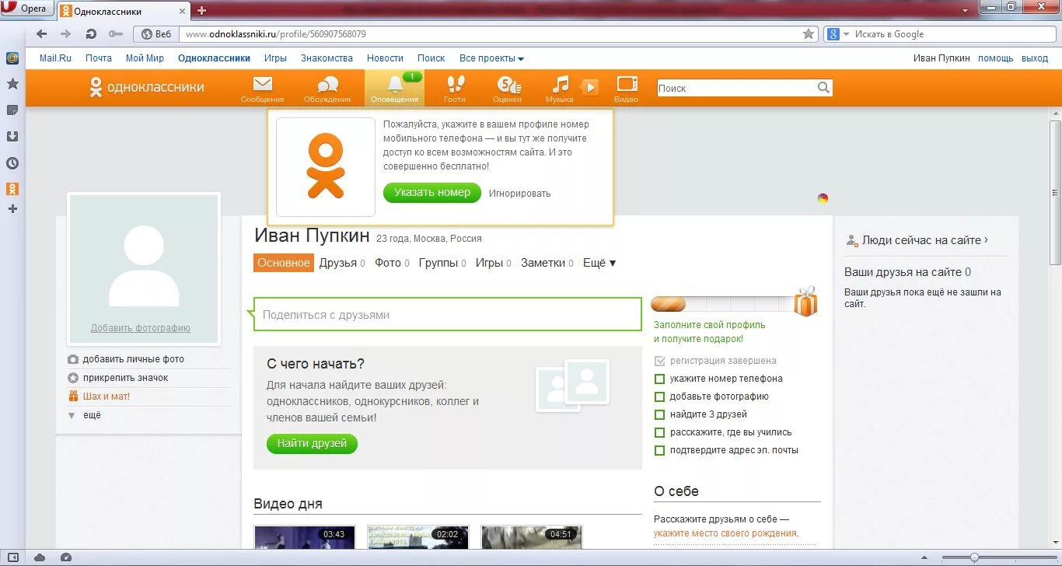Reload the page
Image resolution: width=1062 pixels, height=566 pixels.
click(90, 34)
